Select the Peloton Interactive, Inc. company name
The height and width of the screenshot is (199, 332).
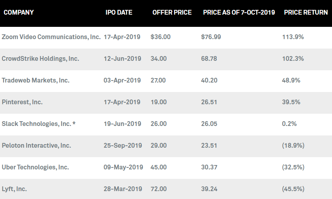[36, 146]
